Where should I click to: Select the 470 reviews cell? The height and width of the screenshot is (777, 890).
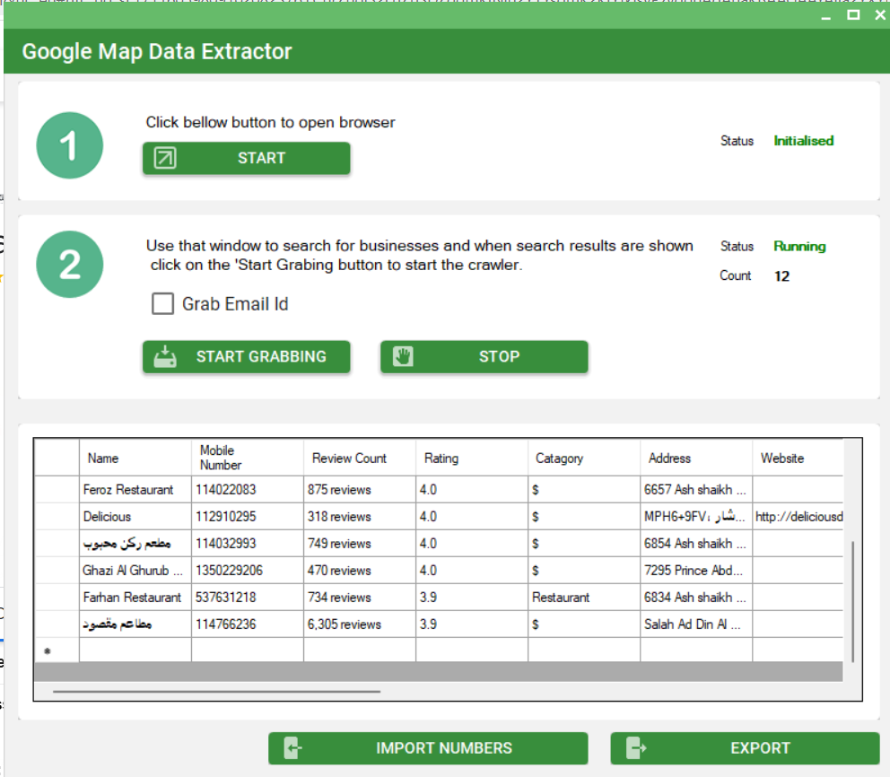360,571
